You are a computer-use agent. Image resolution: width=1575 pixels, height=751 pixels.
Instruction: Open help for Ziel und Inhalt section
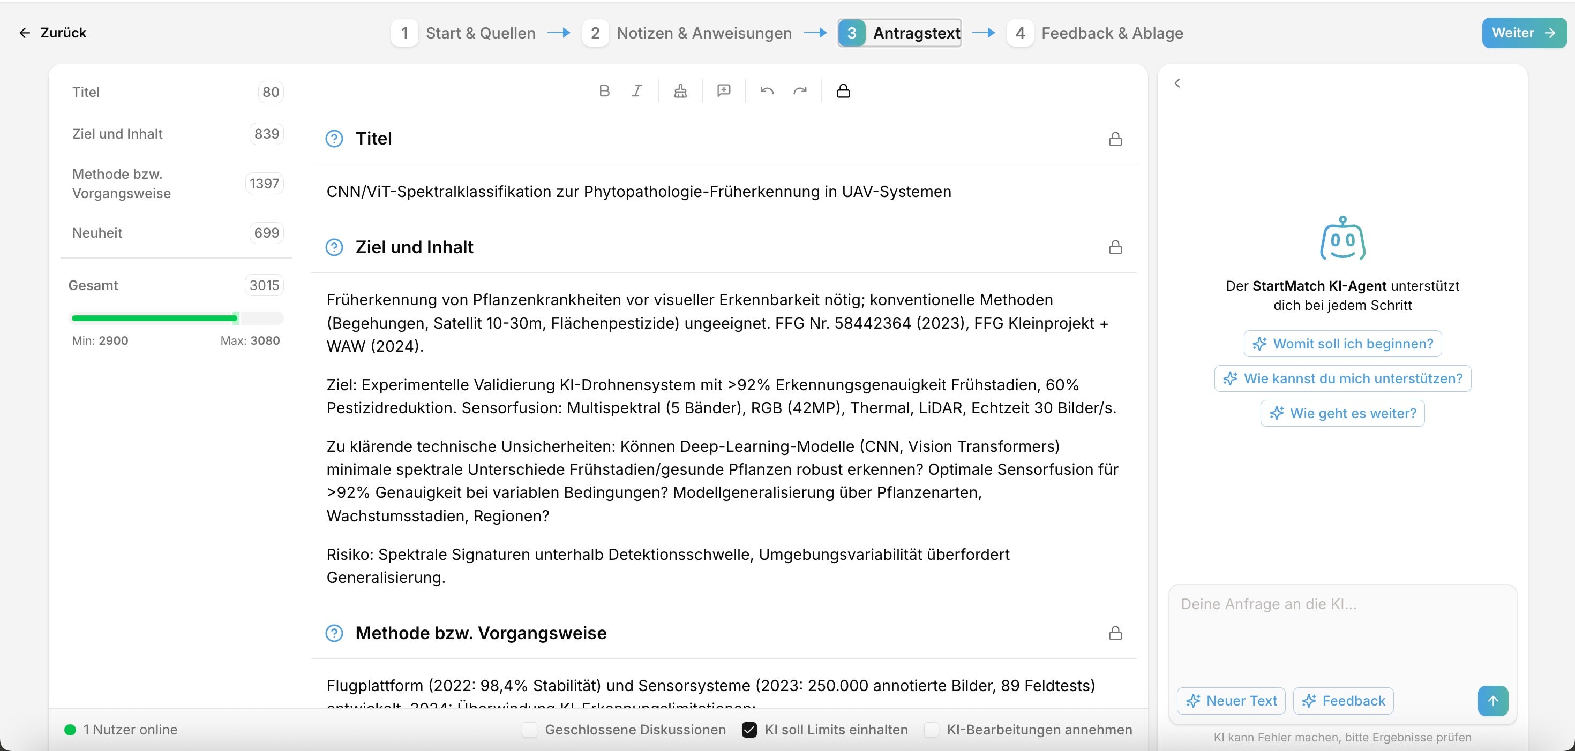[x=334, y=247]
